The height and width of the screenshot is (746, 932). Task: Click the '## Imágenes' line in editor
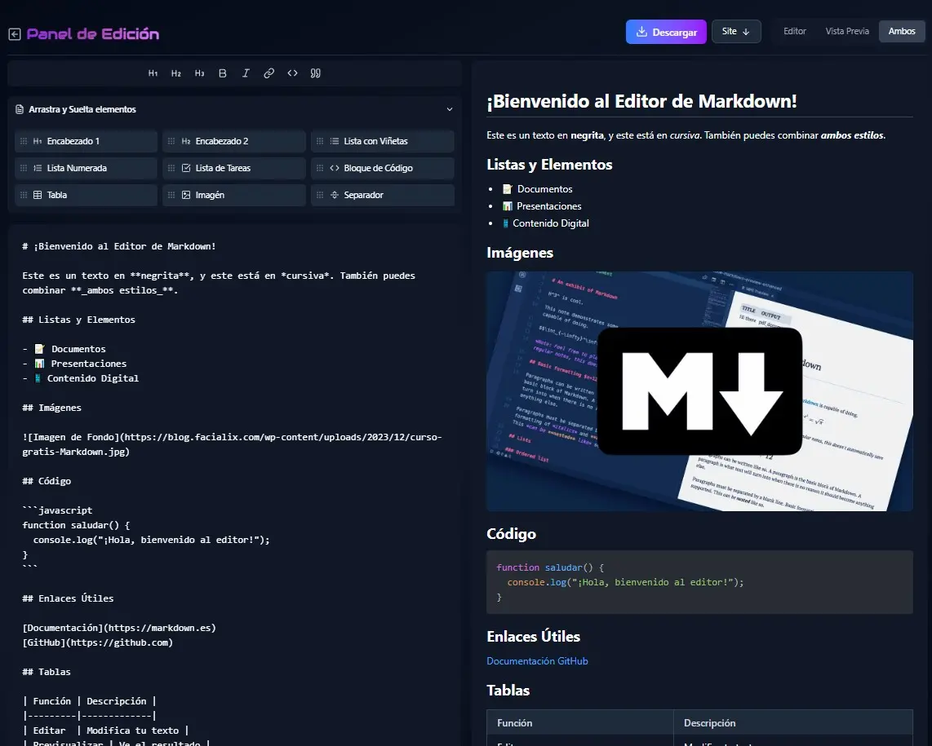point(51,408)
